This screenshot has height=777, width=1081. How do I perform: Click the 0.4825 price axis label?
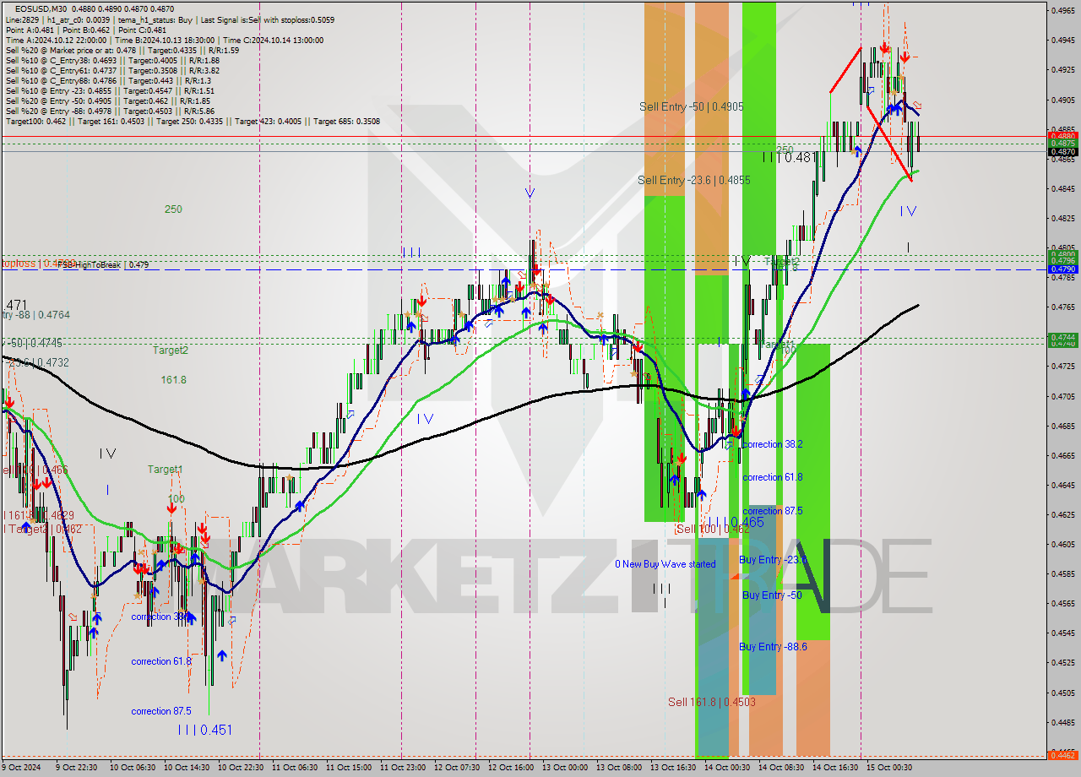1062,218
